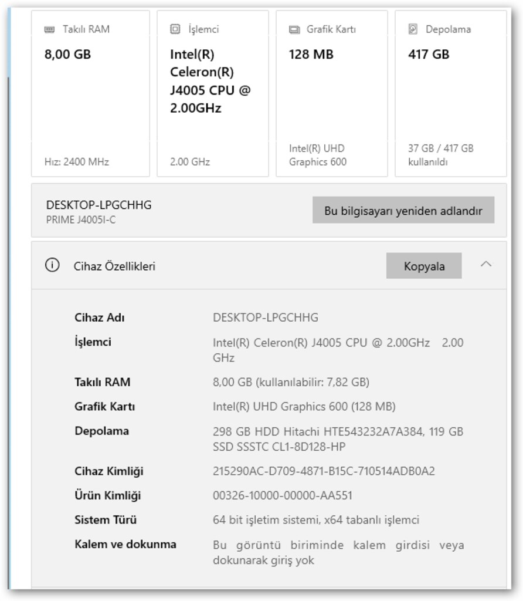Click the İşlemci row label in details

[x=93, y=342]
